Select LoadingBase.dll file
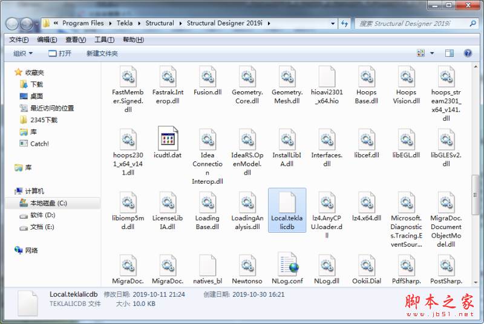Viewport: 484px width, 324px height. click(208, 211)
